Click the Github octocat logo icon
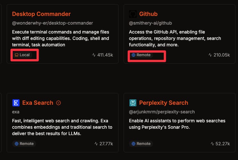Viewport: 238px width, 160px height. tap(133, 14)
